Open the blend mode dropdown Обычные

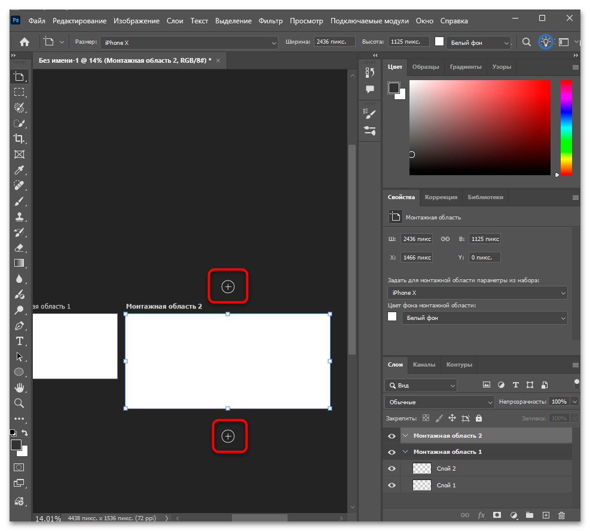coord(440,402)
